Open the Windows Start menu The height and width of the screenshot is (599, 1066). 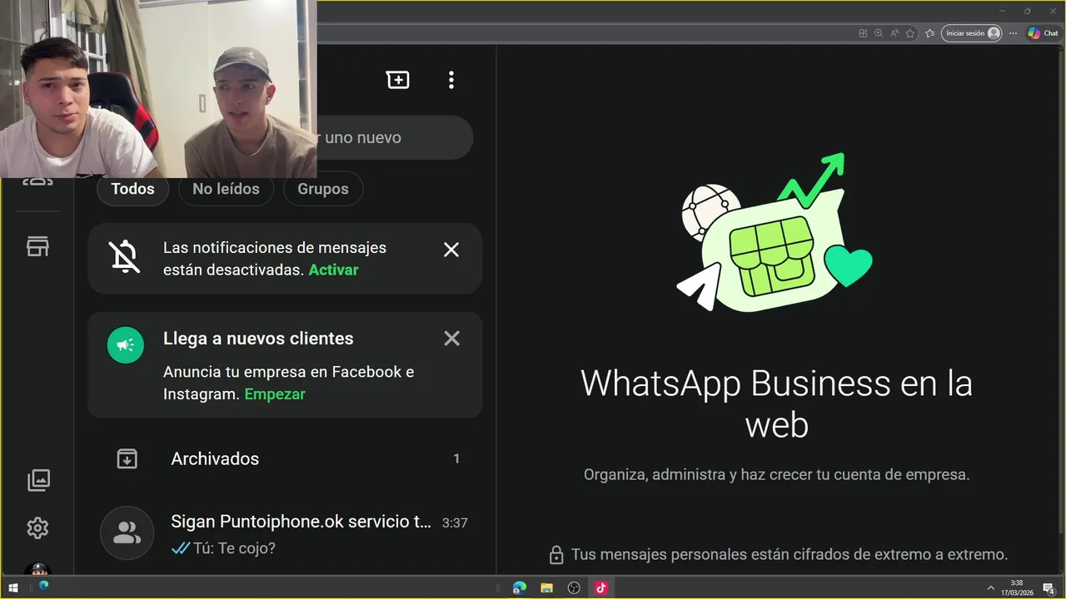[13, 588]
